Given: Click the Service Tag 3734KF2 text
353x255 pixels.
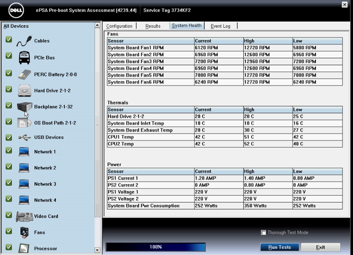Looking at the screenshot, I should [x=167, y=10].
